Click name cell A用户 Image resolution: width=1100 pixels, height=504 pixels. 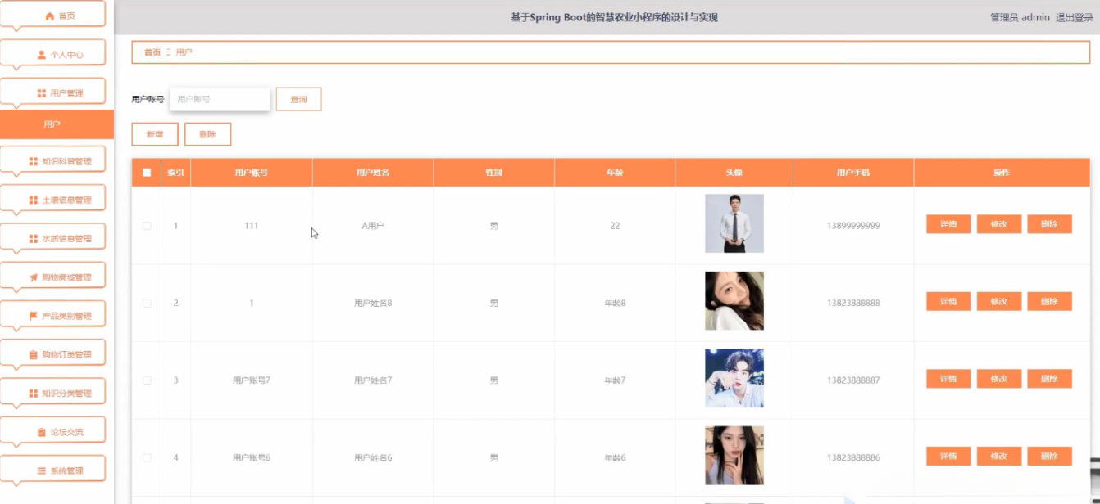tap(373, 226)
